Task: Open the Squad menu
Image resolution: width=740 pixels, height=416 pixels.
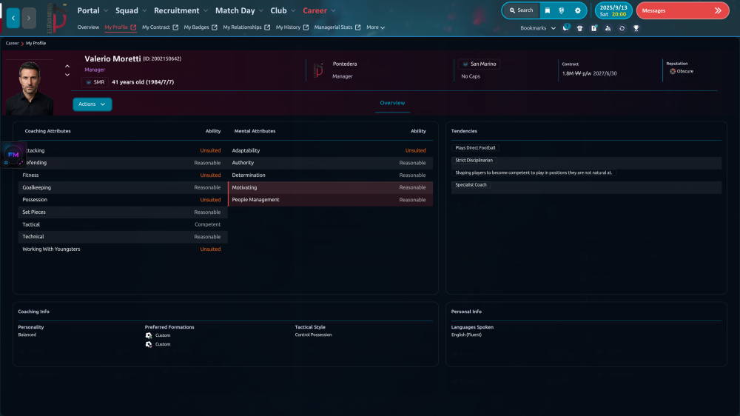Action: click(131, 10)
